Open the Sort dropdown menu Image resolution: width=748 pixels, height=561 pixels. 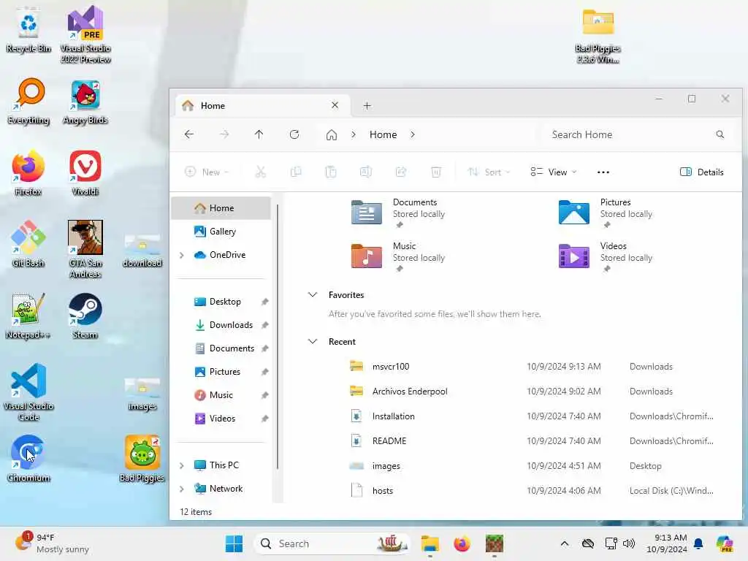pyautogui.click(x=489, y=172)
